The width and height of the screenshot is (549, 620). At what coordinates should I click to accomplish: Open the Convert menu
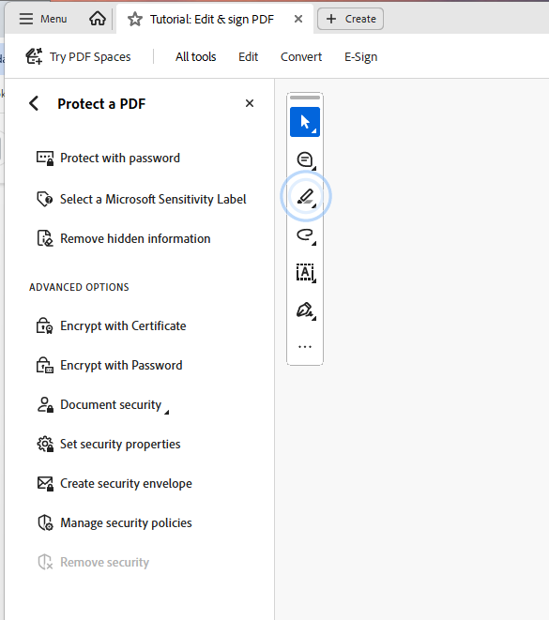301,57
